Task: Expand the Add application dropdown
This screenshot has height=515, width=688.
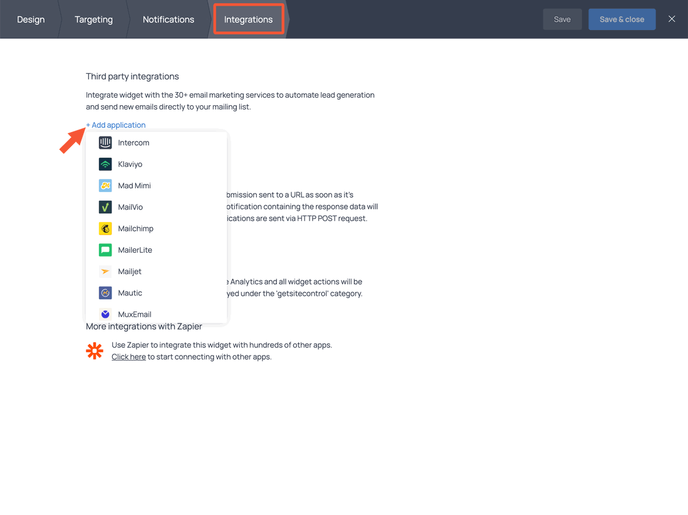Action: [x=115, y=125]
